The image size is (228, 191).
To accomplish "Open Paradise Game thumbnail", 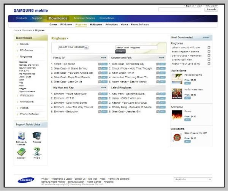I will [177, 79].
